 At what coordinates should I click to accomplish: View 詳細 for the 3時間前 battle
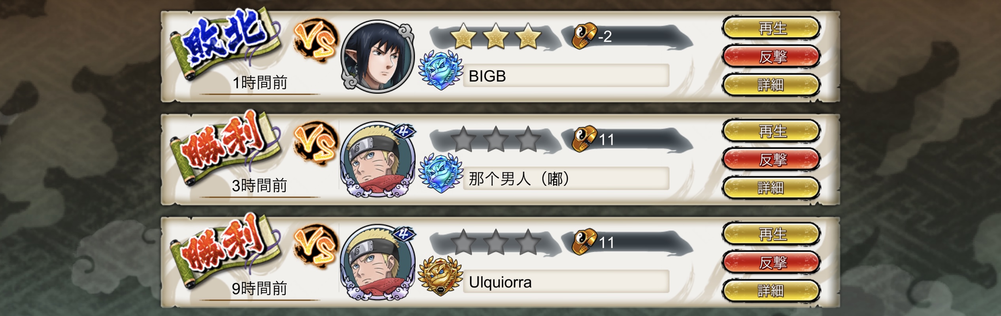[x=771, y=187]
